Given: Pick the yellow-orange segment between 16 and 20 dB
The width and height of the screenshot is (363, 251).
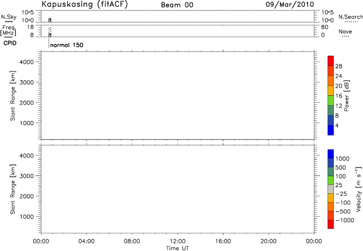Looking at the screenshot, I should click(331, 90).
